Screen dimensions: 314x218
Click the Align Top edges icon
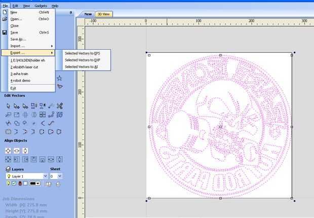tap(34, 159)
